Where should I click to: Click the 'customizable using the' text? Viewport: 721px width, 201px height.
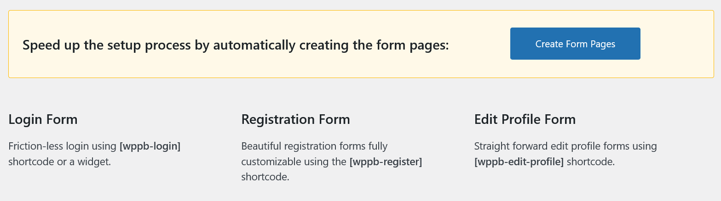pyautogui.click(x=294, y=162)
